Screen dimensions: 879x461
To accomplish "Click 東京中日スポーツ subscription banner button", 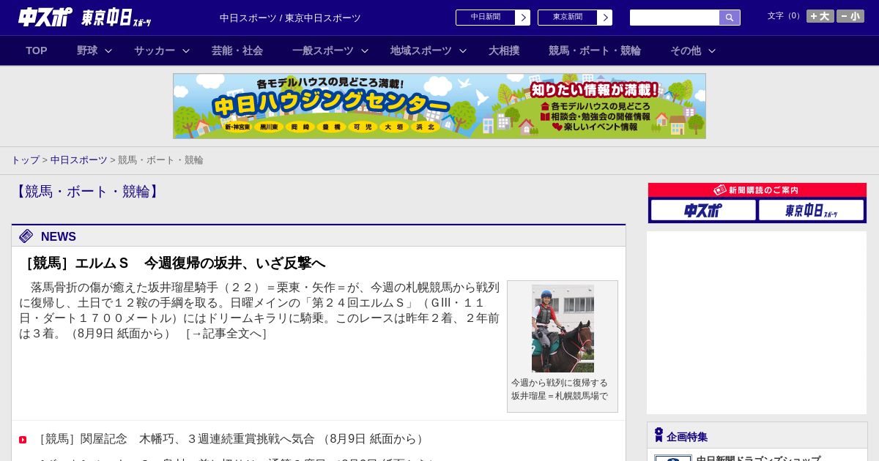I will pos(811,211).
